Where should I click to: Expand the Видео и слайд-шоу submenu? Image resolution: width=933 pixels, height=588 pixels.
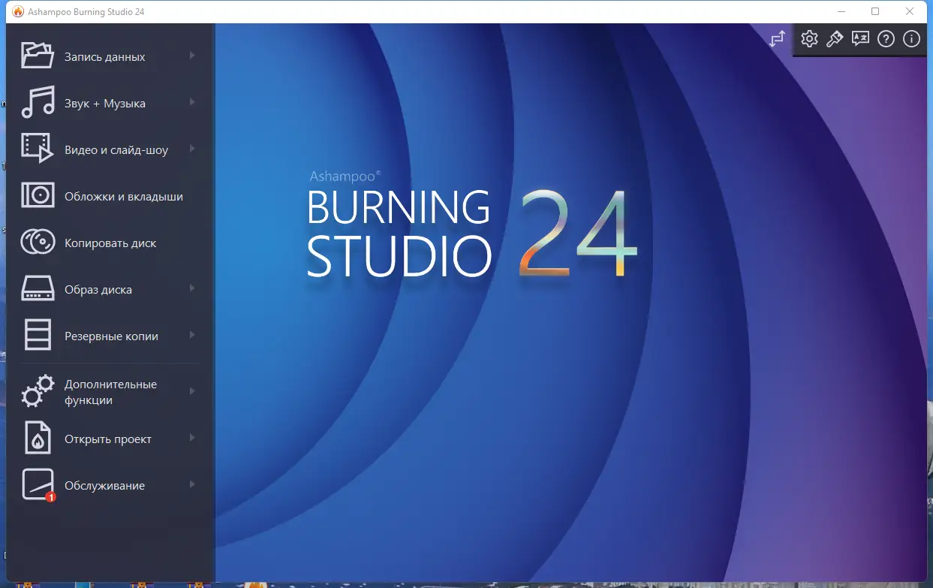coord(193,149)
